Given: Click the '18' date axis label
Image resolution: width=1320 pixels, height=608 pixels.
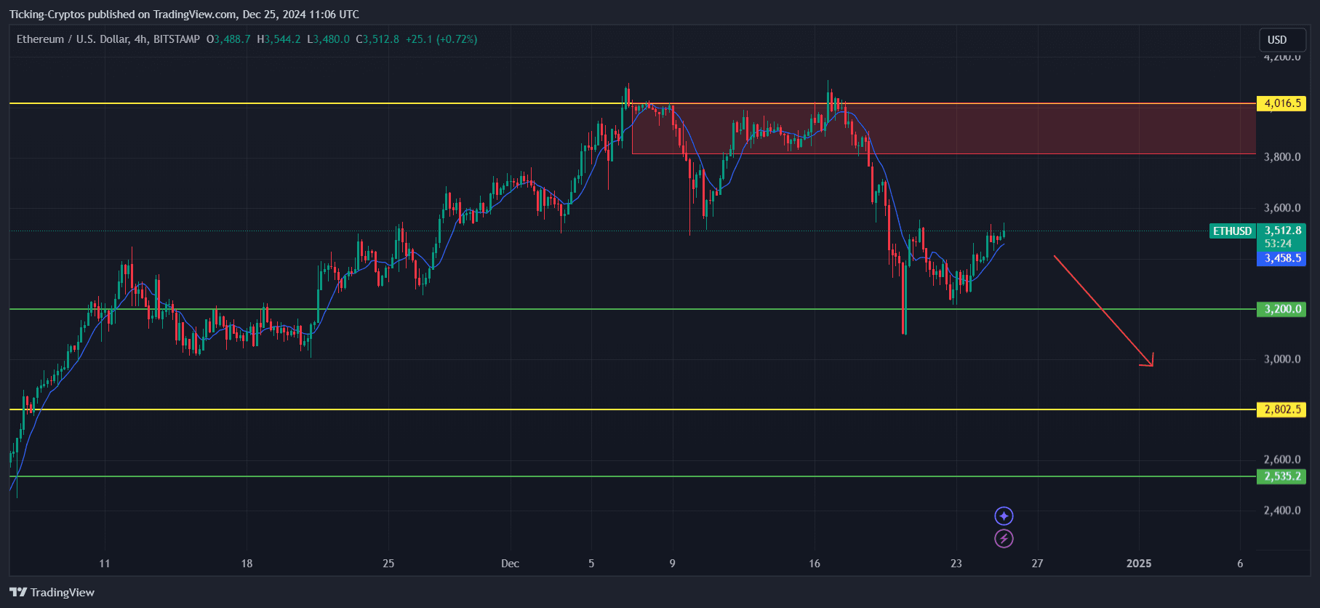Looking at the screenshot, I should [x=247, y=564].
